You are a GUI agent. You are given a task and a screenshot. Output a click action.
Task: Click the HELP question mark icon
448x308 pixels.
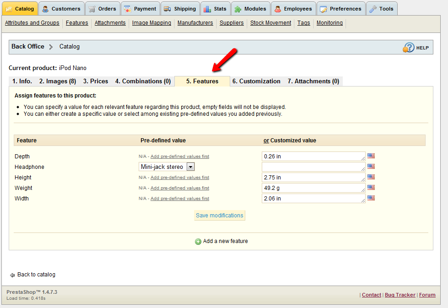pos(409,48)
